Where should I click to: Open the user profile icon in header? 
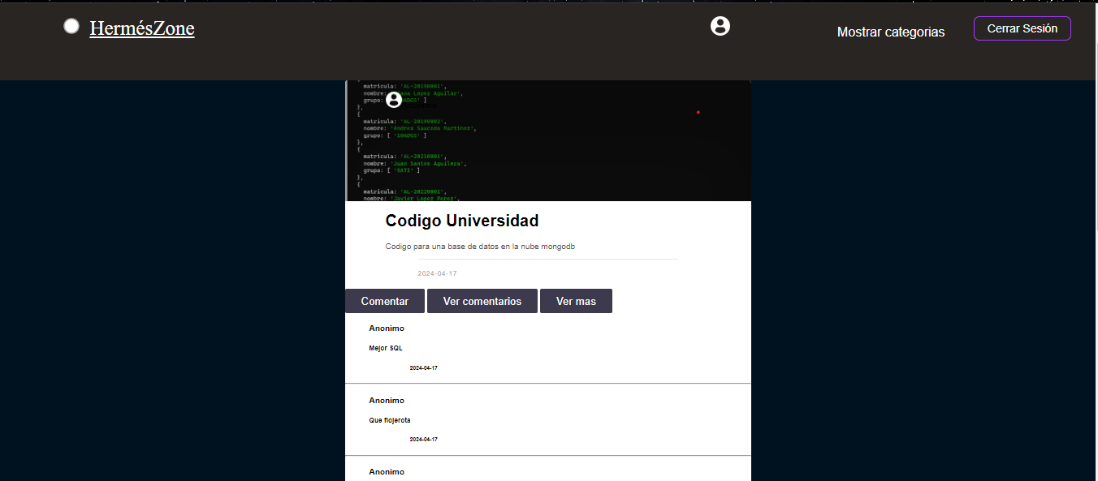[x=720, y=26]
